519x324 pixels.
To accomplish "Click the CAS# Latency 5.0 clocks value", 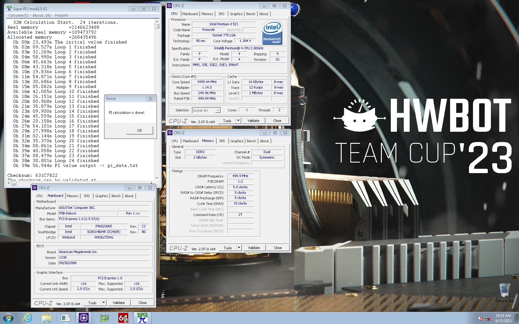I will (x=240, y=187).
